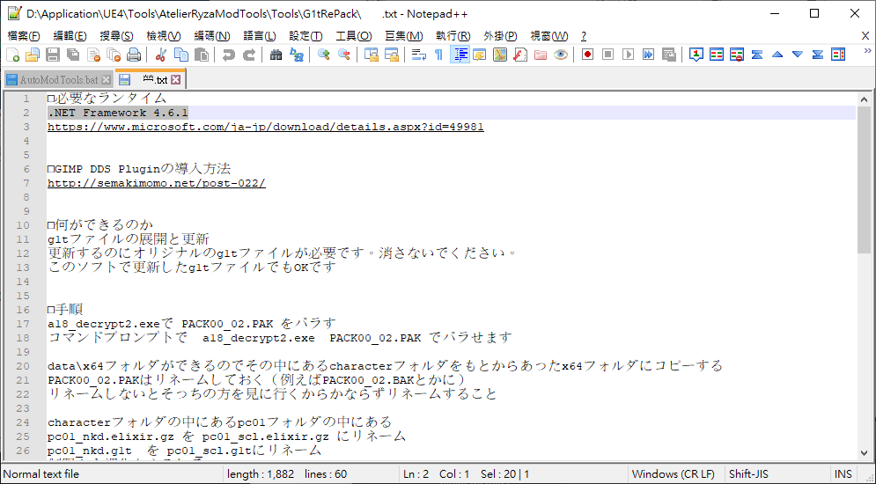Click the ? help menu
The width and height of the screenshot is (876, 484).
click(583, 36)
